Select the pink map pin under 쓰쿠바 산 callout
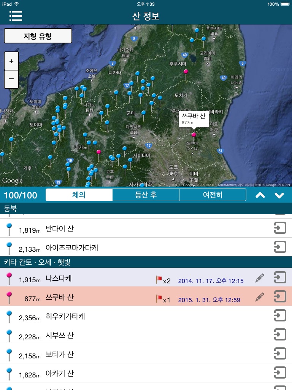The image size is (292, 390). [x=194, y=135]
